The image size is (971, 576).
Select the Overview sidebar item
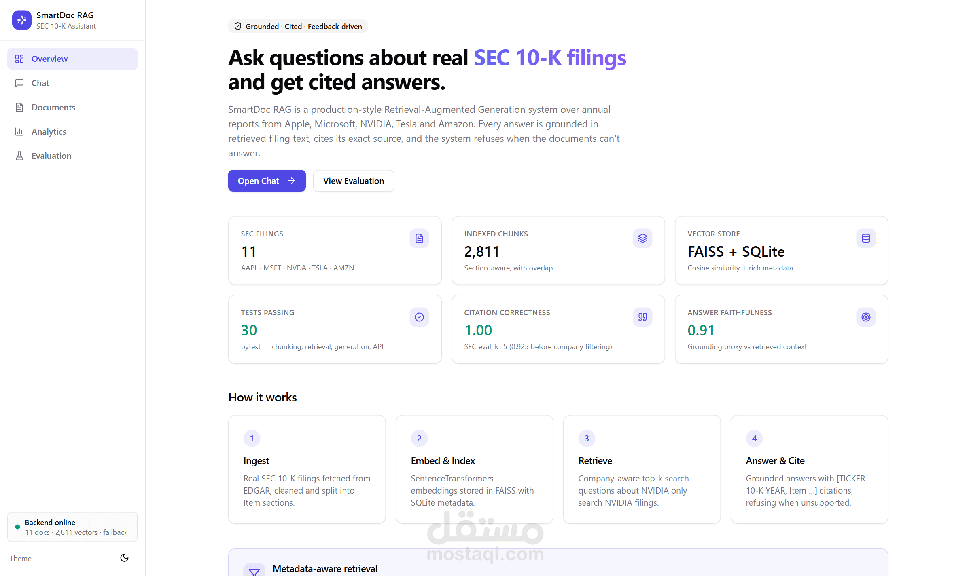tap(72, 59)
